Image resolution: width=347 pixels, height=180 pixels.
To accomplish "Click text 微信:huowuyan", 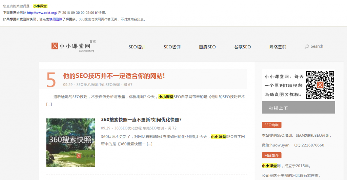I will (x=275, y=145).
